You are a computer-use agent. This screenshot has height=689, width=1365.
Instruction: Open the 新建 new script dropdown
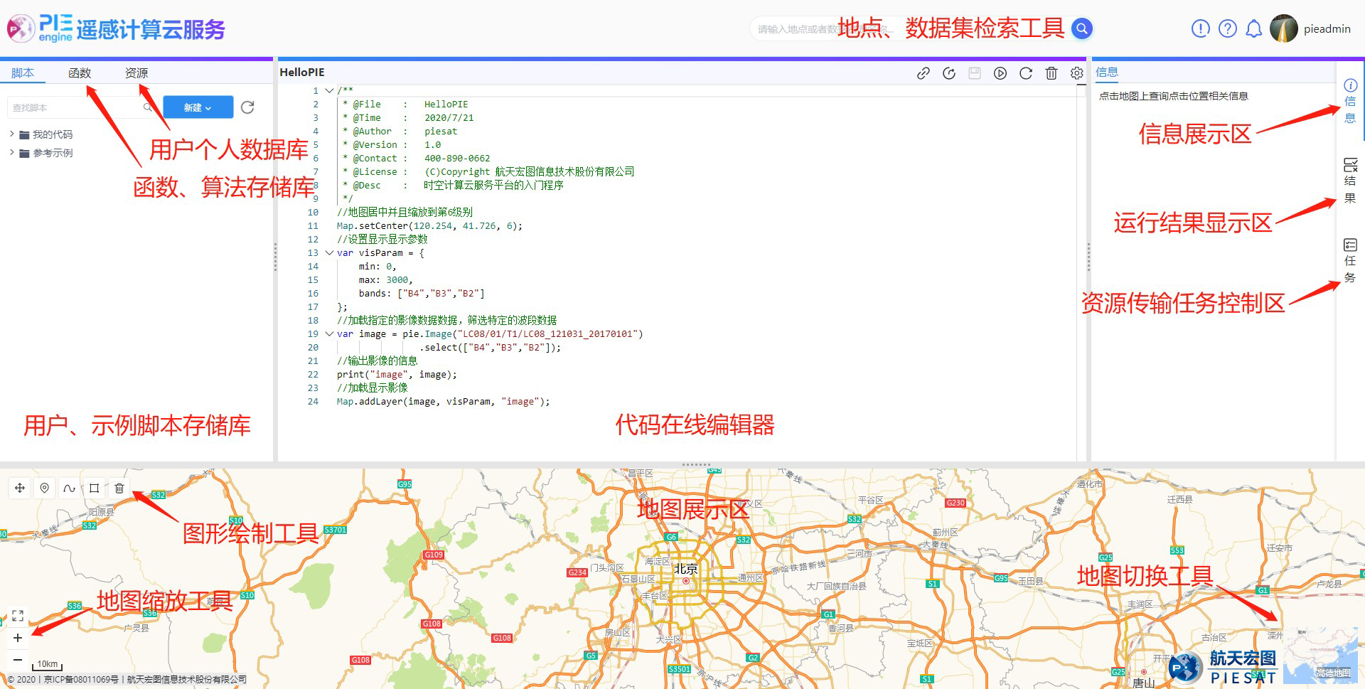pyautogui.click(x=198, y=107)
